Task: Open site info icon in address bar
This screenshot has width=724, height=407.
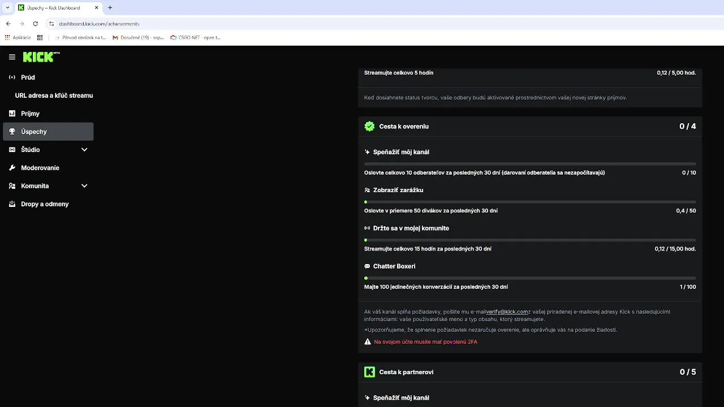Action: [x=51, y=24]
